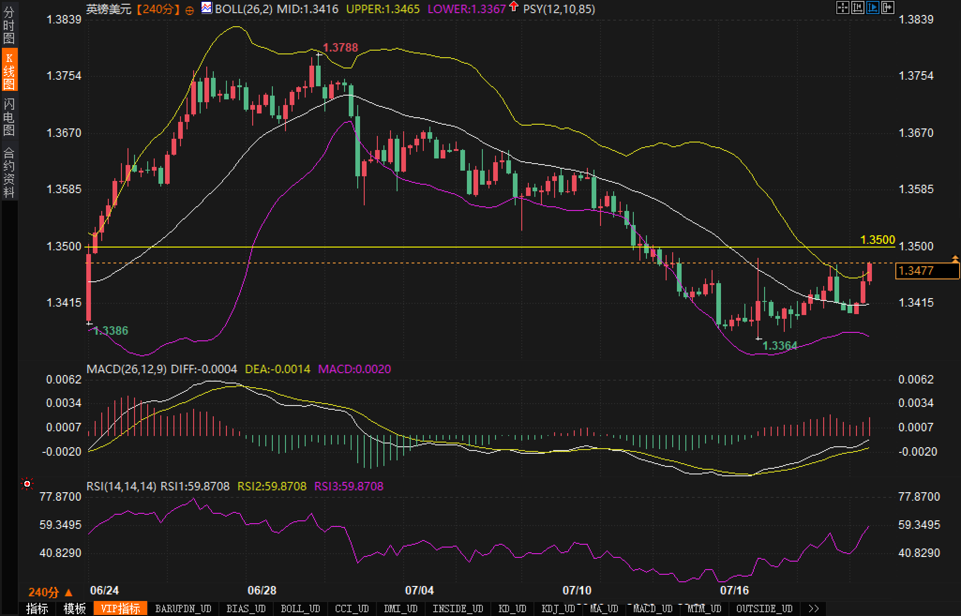Apply the CCI_UD indicator
The height and width of the screenshot is (616, 961).
(x=352, y=608)
